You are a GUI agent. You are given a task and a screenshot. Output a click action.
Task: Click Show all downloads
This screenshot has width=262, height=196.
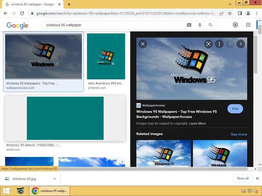(243, 178)
